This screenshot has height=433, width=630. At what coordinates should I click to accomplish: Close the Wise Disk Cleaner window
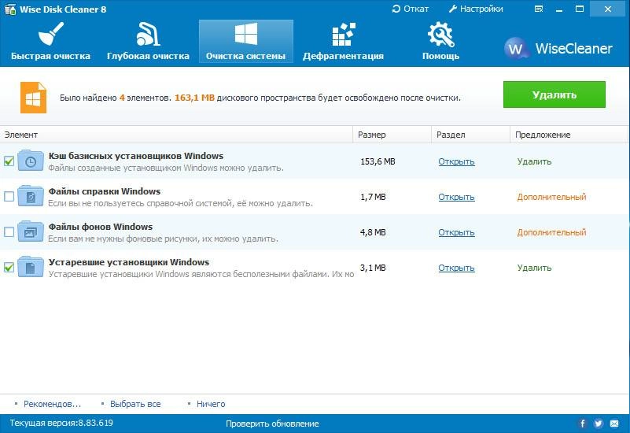click(x=607, y=9)
